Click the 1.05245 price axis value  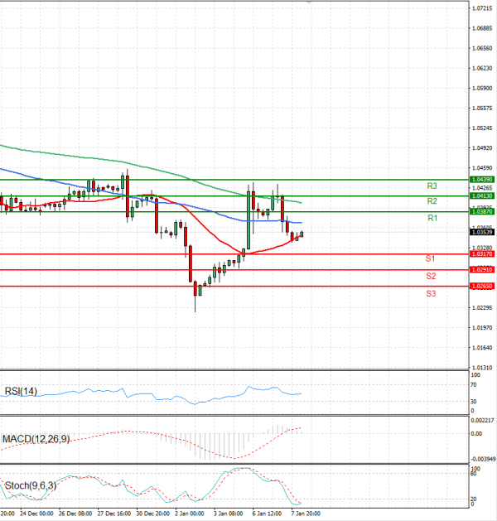point(482,128)
